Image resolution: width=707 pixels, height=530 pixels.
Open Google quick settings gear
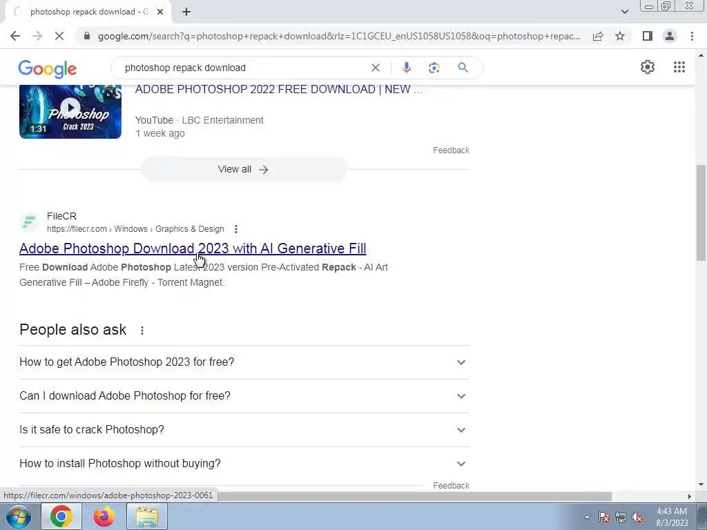[x=648, y=67]
